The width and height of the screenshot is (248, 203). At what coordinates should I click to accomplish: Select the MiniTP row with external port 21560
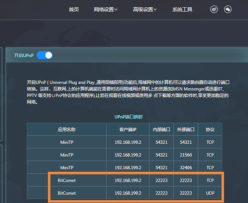point(125,155)
